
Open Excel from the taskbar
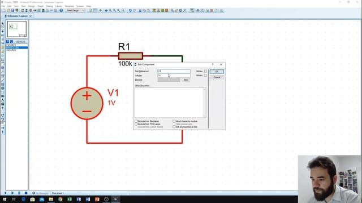coord(69,199)
